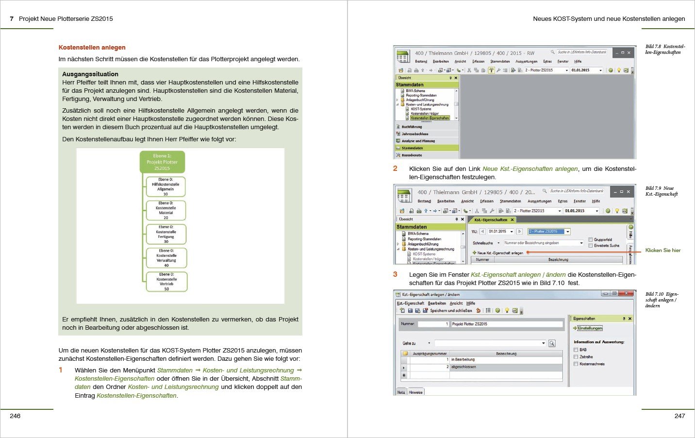Screen dimensions: 695x438
Task: Click the Speichern und schließen button
Action: (x=450, y=310)
